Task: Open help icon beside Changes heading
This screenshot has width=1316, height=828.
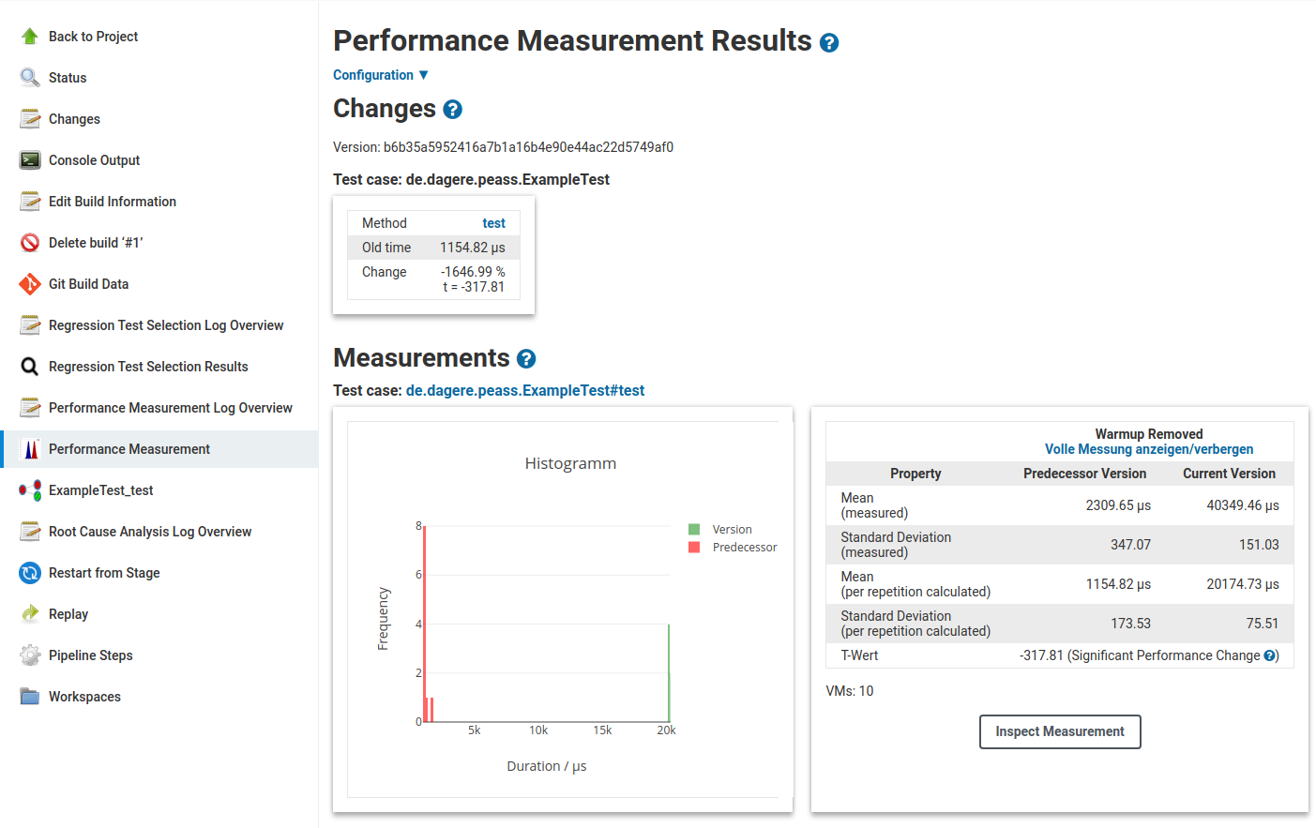Action: pos(452,110)
